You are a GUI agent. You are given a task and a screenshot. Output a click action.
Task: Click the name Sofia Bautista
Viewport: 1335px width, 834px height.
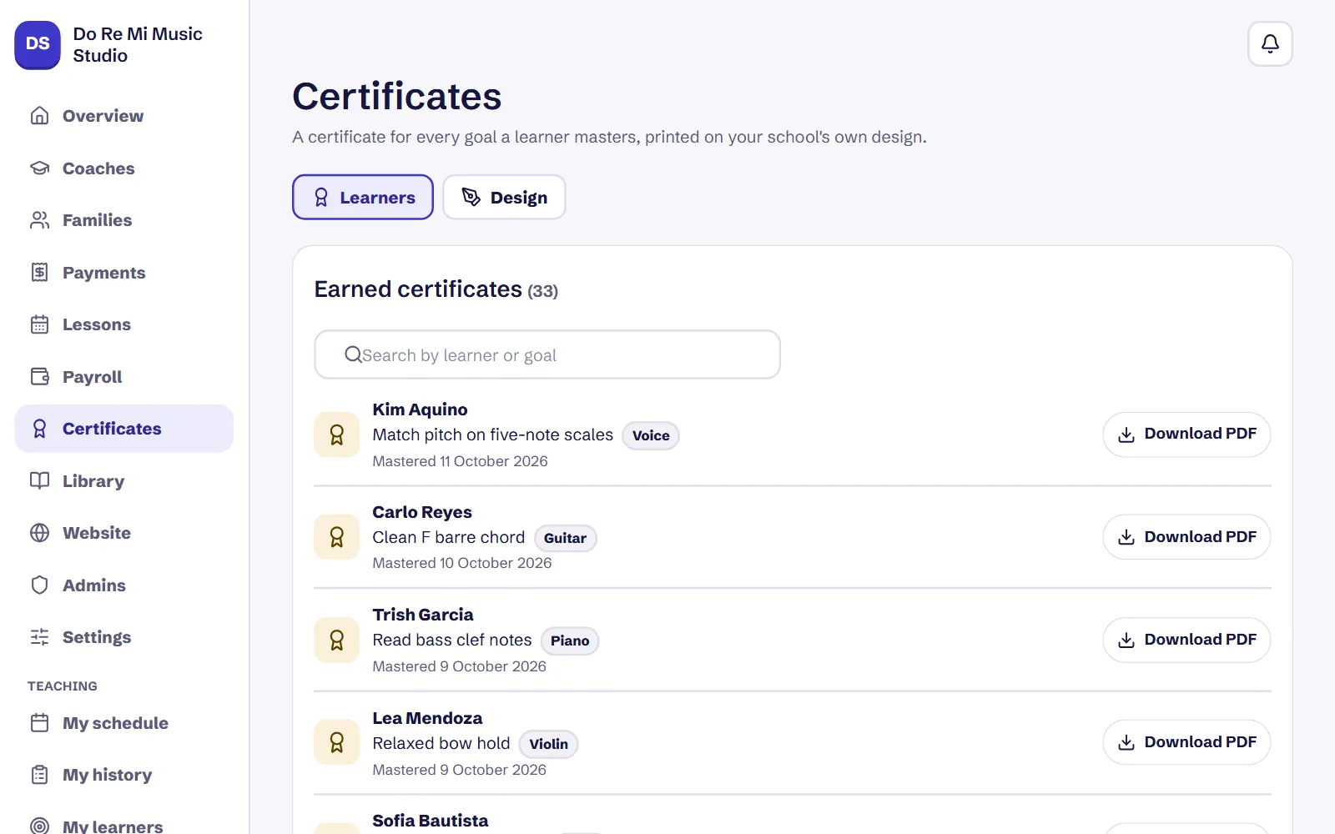(x=431, y=821)
